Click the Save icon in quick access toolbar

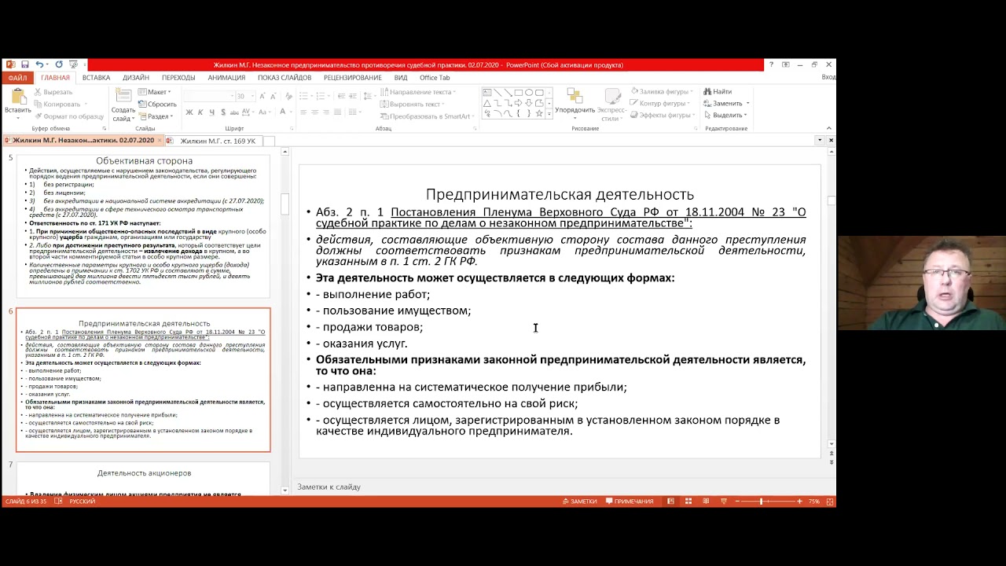click(x=25, y=64)
